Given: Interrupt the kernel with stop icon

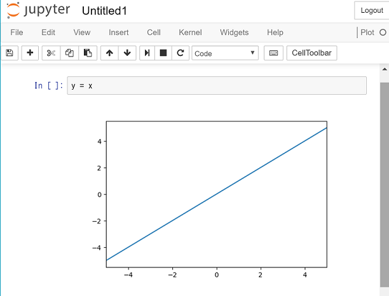Looking at the screenshot, I should 163,53.
